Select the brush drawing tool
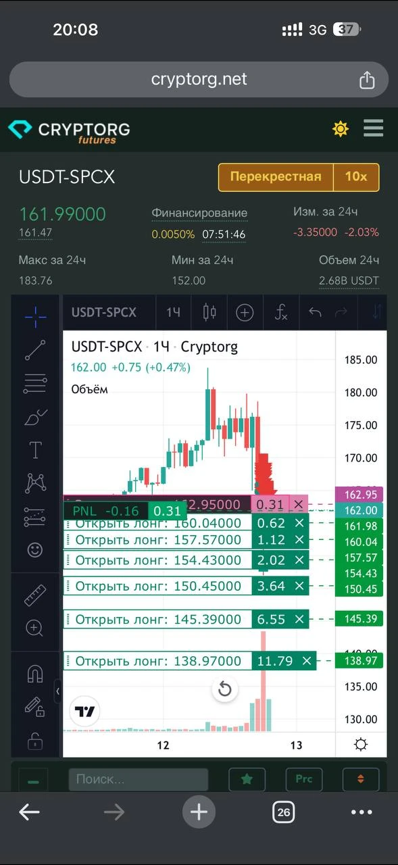This screenshot has height=865, width=398. tap(35, 417)
